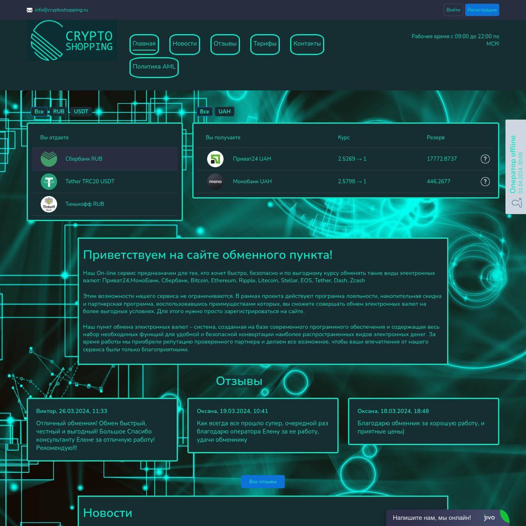Open info icon for Приват24 UAH
This screenshot has width=526, height=526.
click(x=485, y=159)
